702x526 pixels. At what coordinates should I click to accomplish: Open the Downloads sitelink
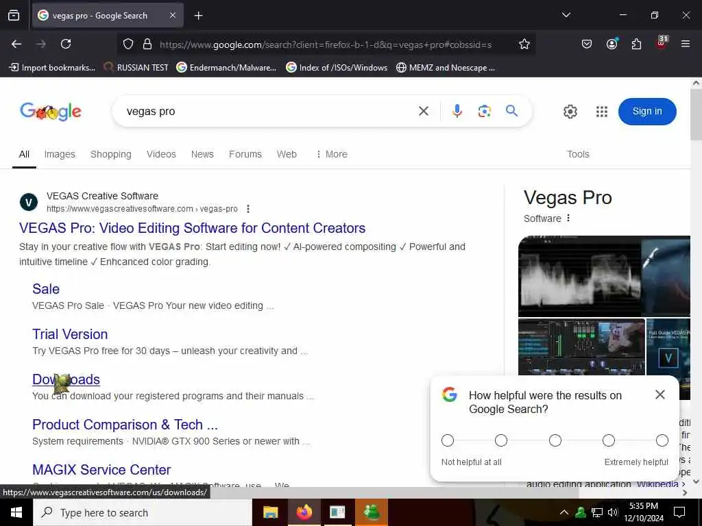coord(66,379)
